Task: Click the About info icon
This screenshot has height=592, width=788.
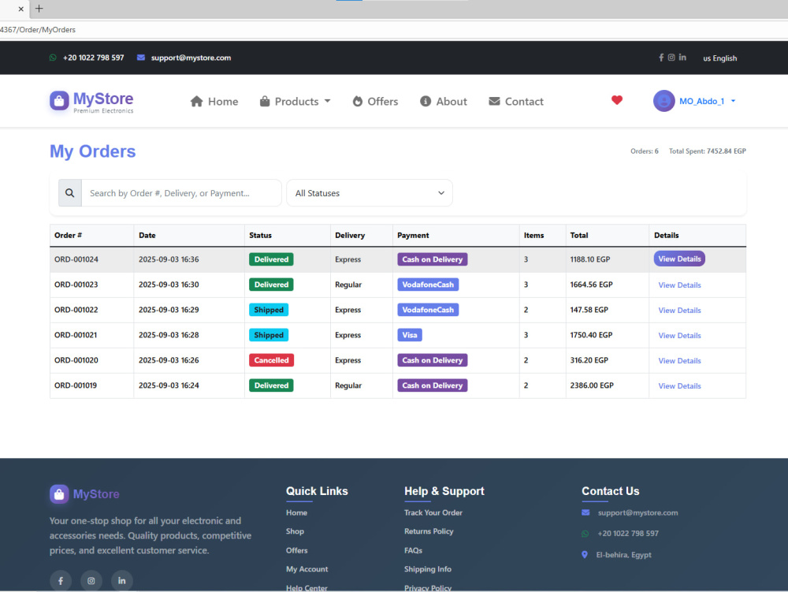Action: [426, 101]
